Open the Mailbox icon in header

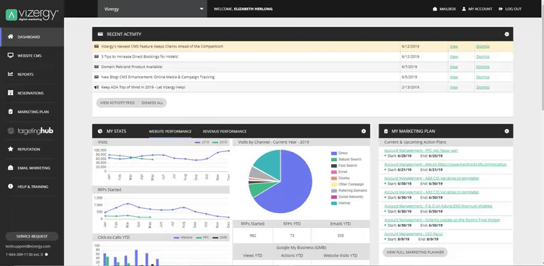435,9
